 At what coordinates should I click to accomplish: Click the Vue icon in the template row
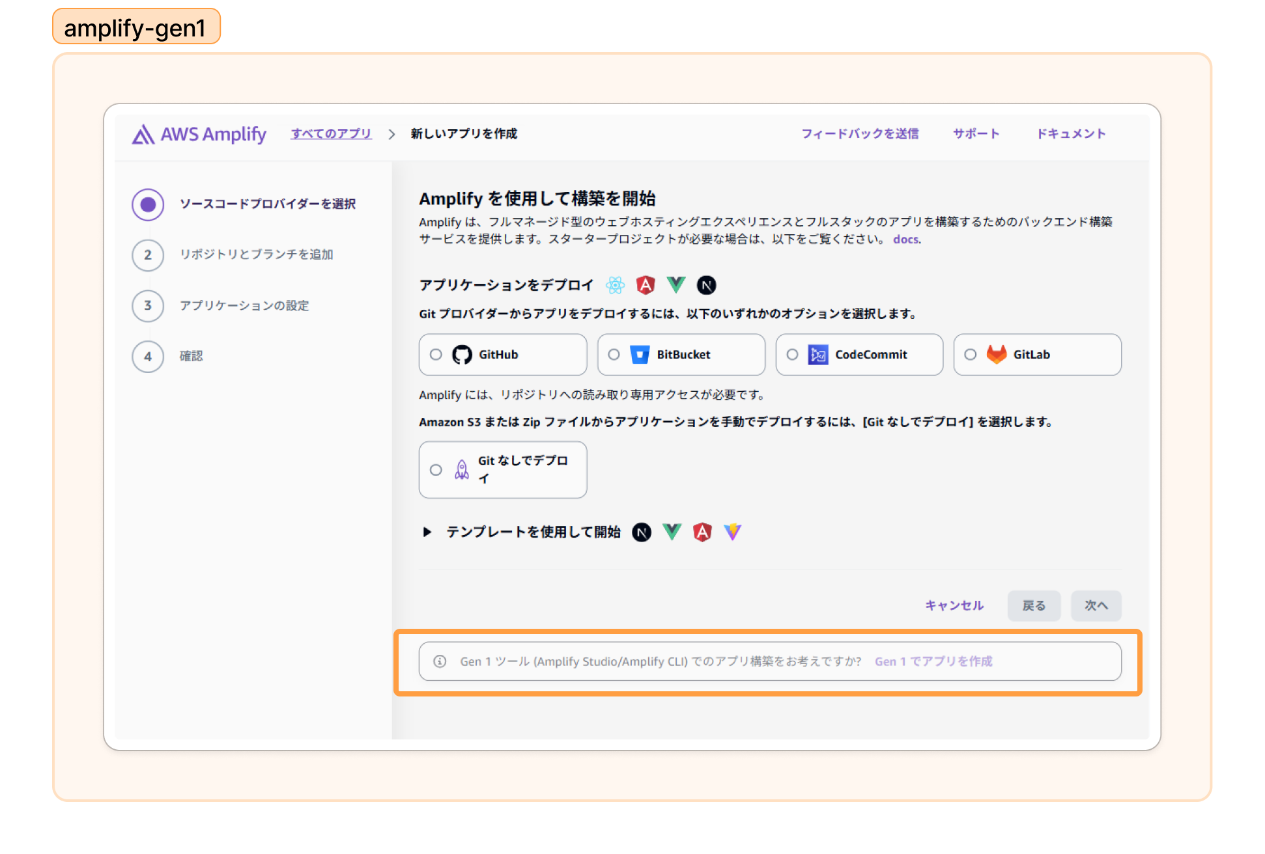[672, 532]
